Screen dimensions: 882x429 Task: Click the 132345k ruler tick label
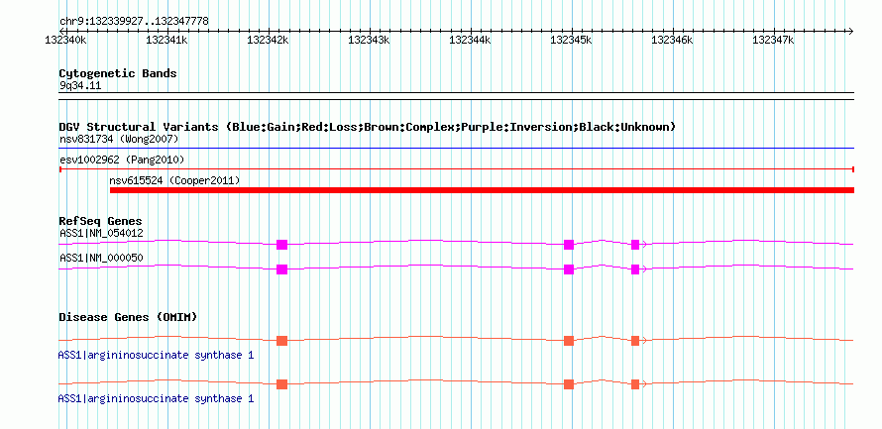coord(571,40)
